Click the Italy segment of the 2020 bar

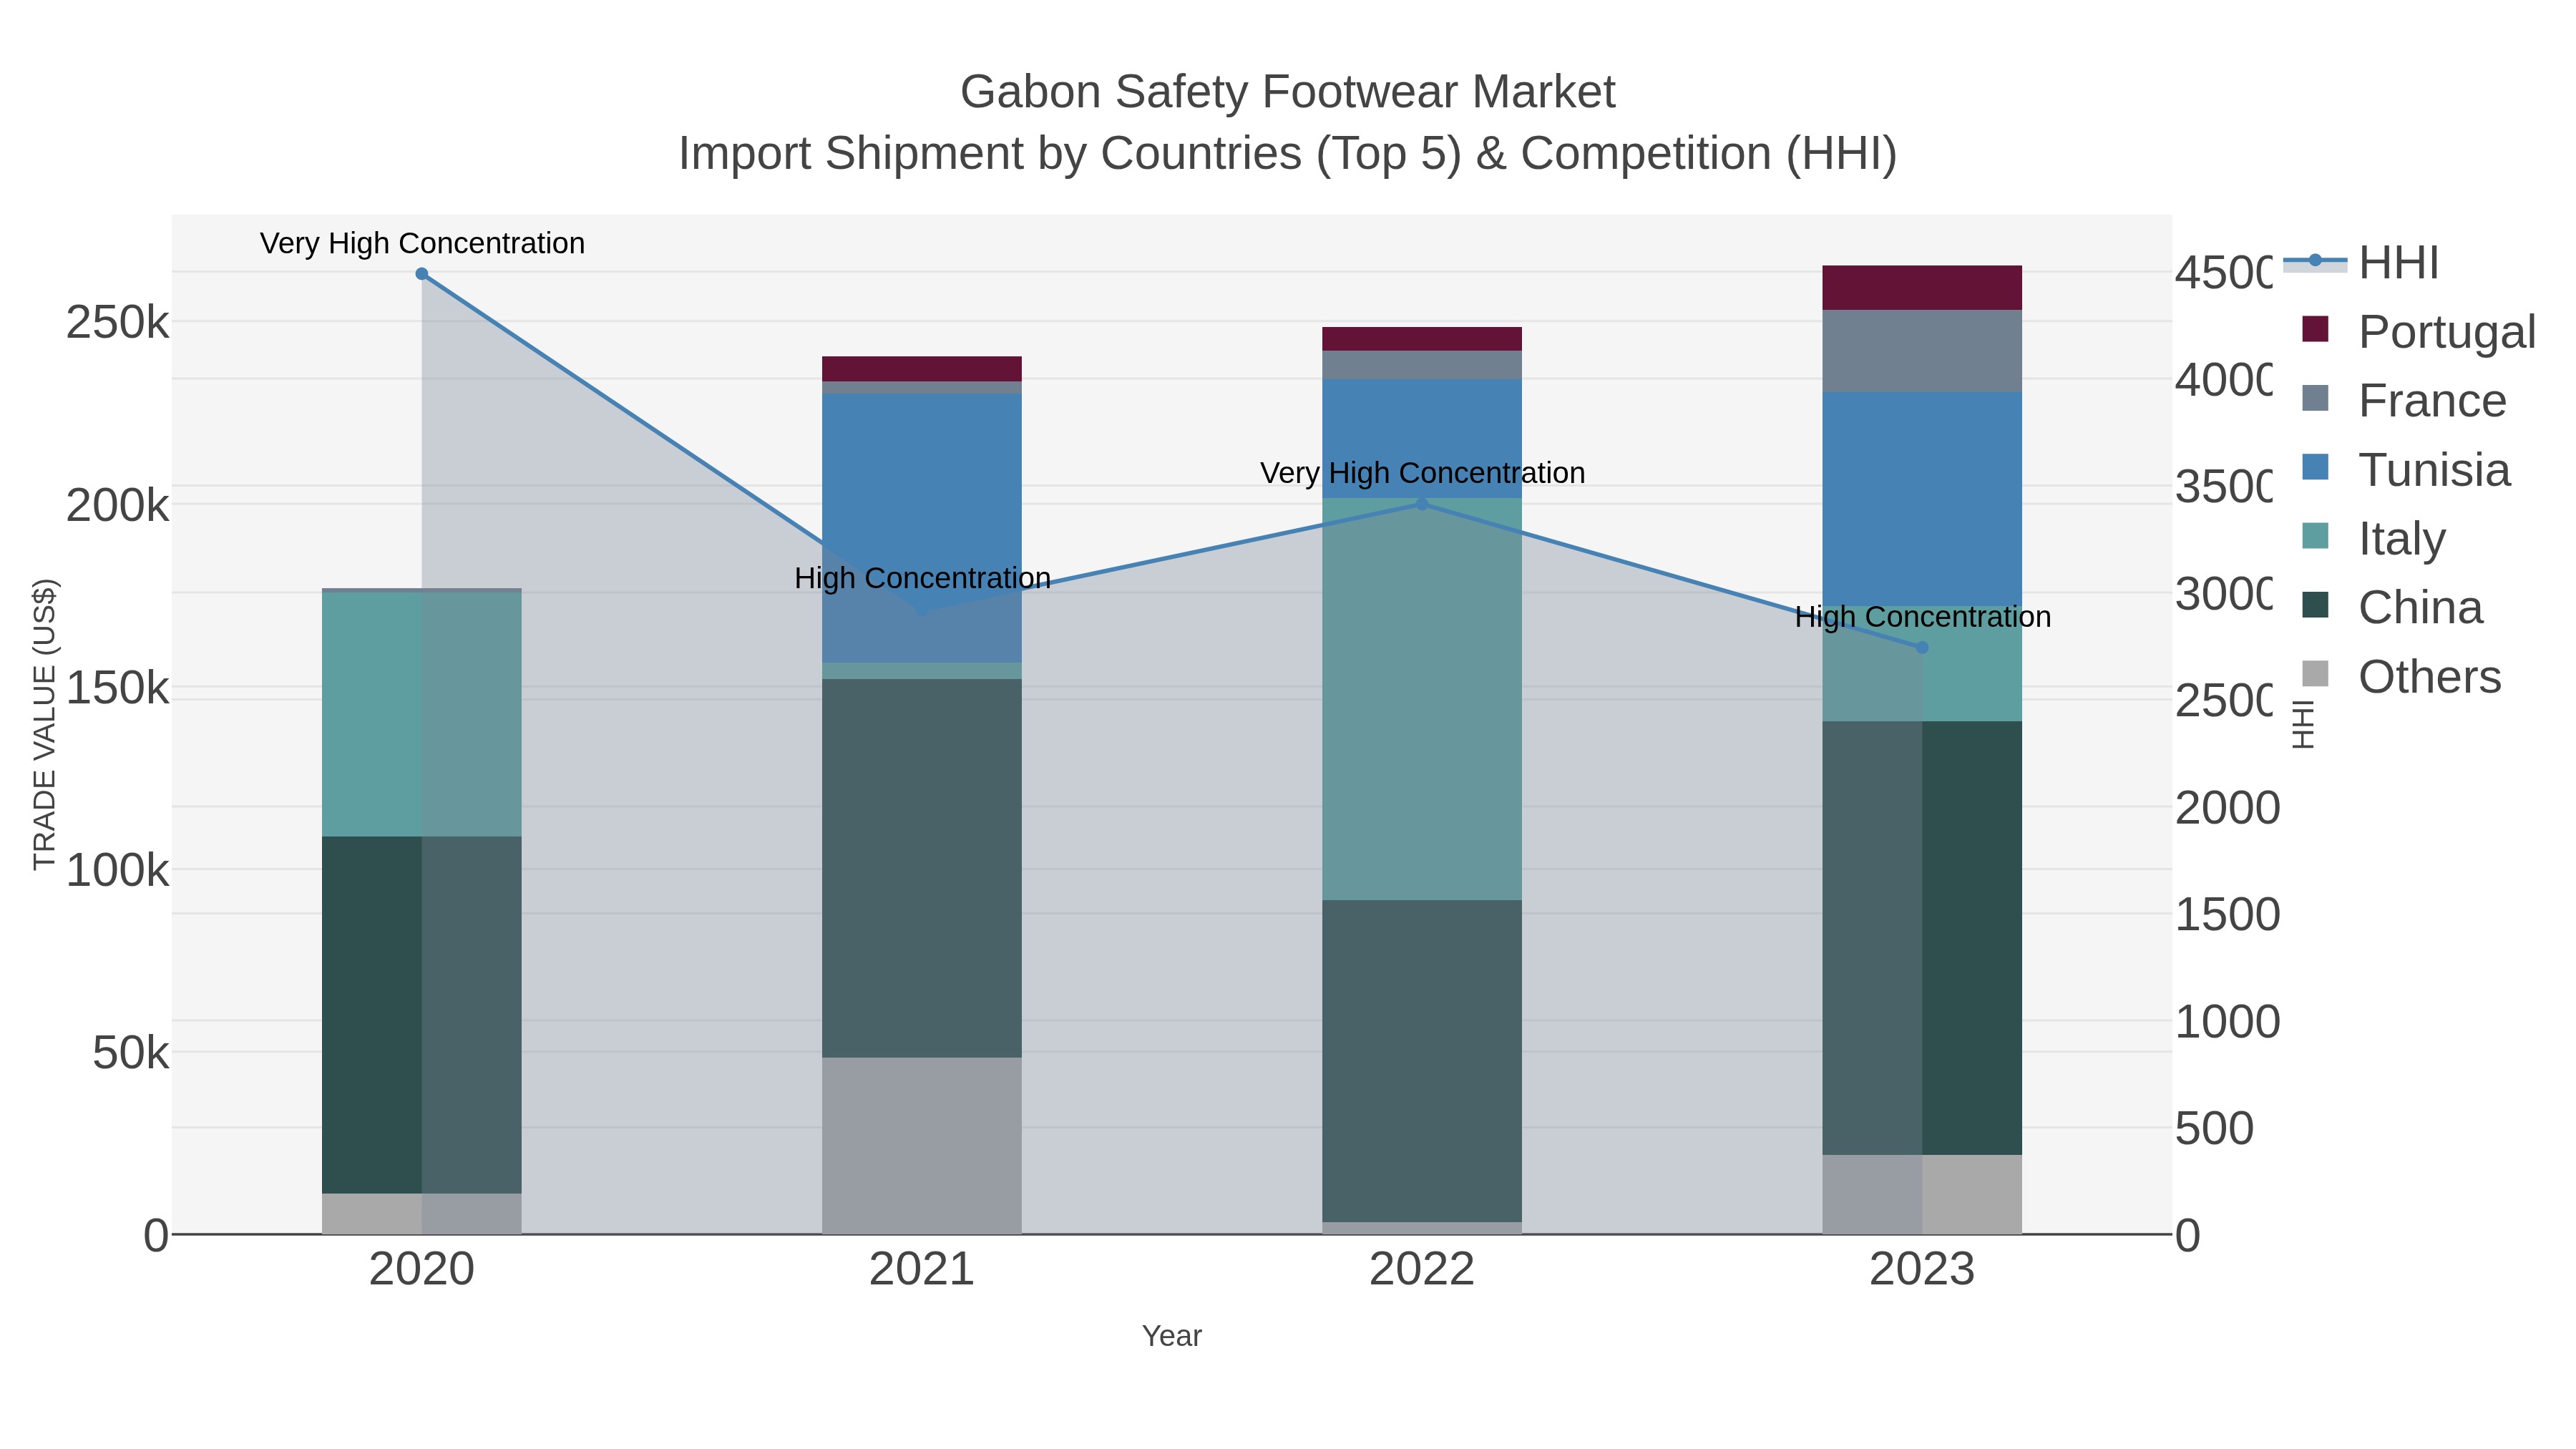pos(422,715)
